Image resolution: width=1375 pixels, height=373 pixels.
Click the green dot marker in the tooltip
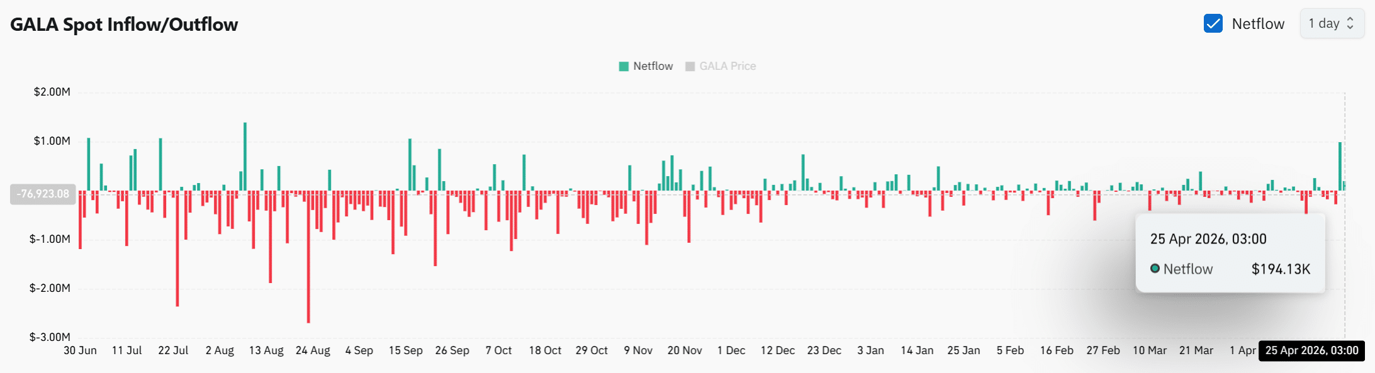(x=1155, y=269)
